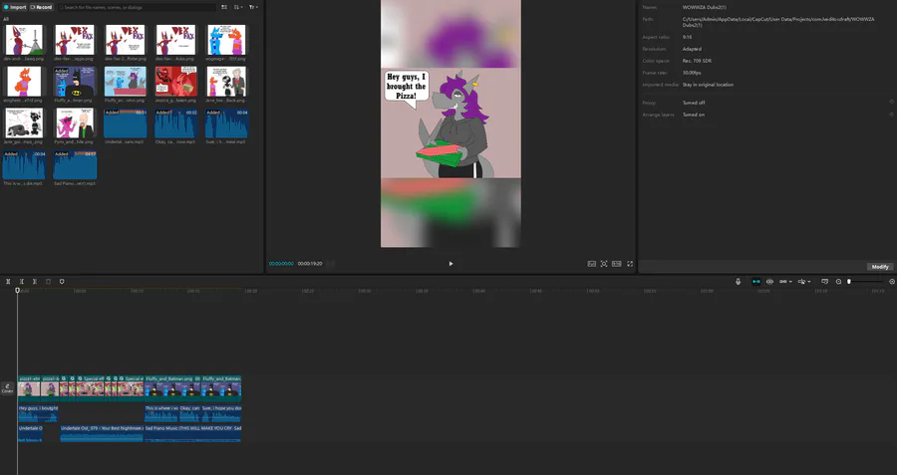
Task: Toggle auto snapping in timeline
Action: pyautogui.click(x=769, y=281)
